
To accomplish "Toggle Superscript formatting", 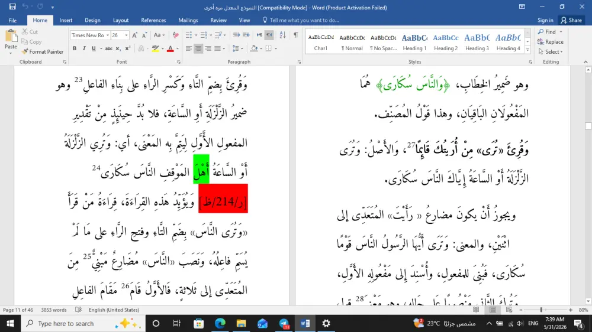I will pos(128,48).
